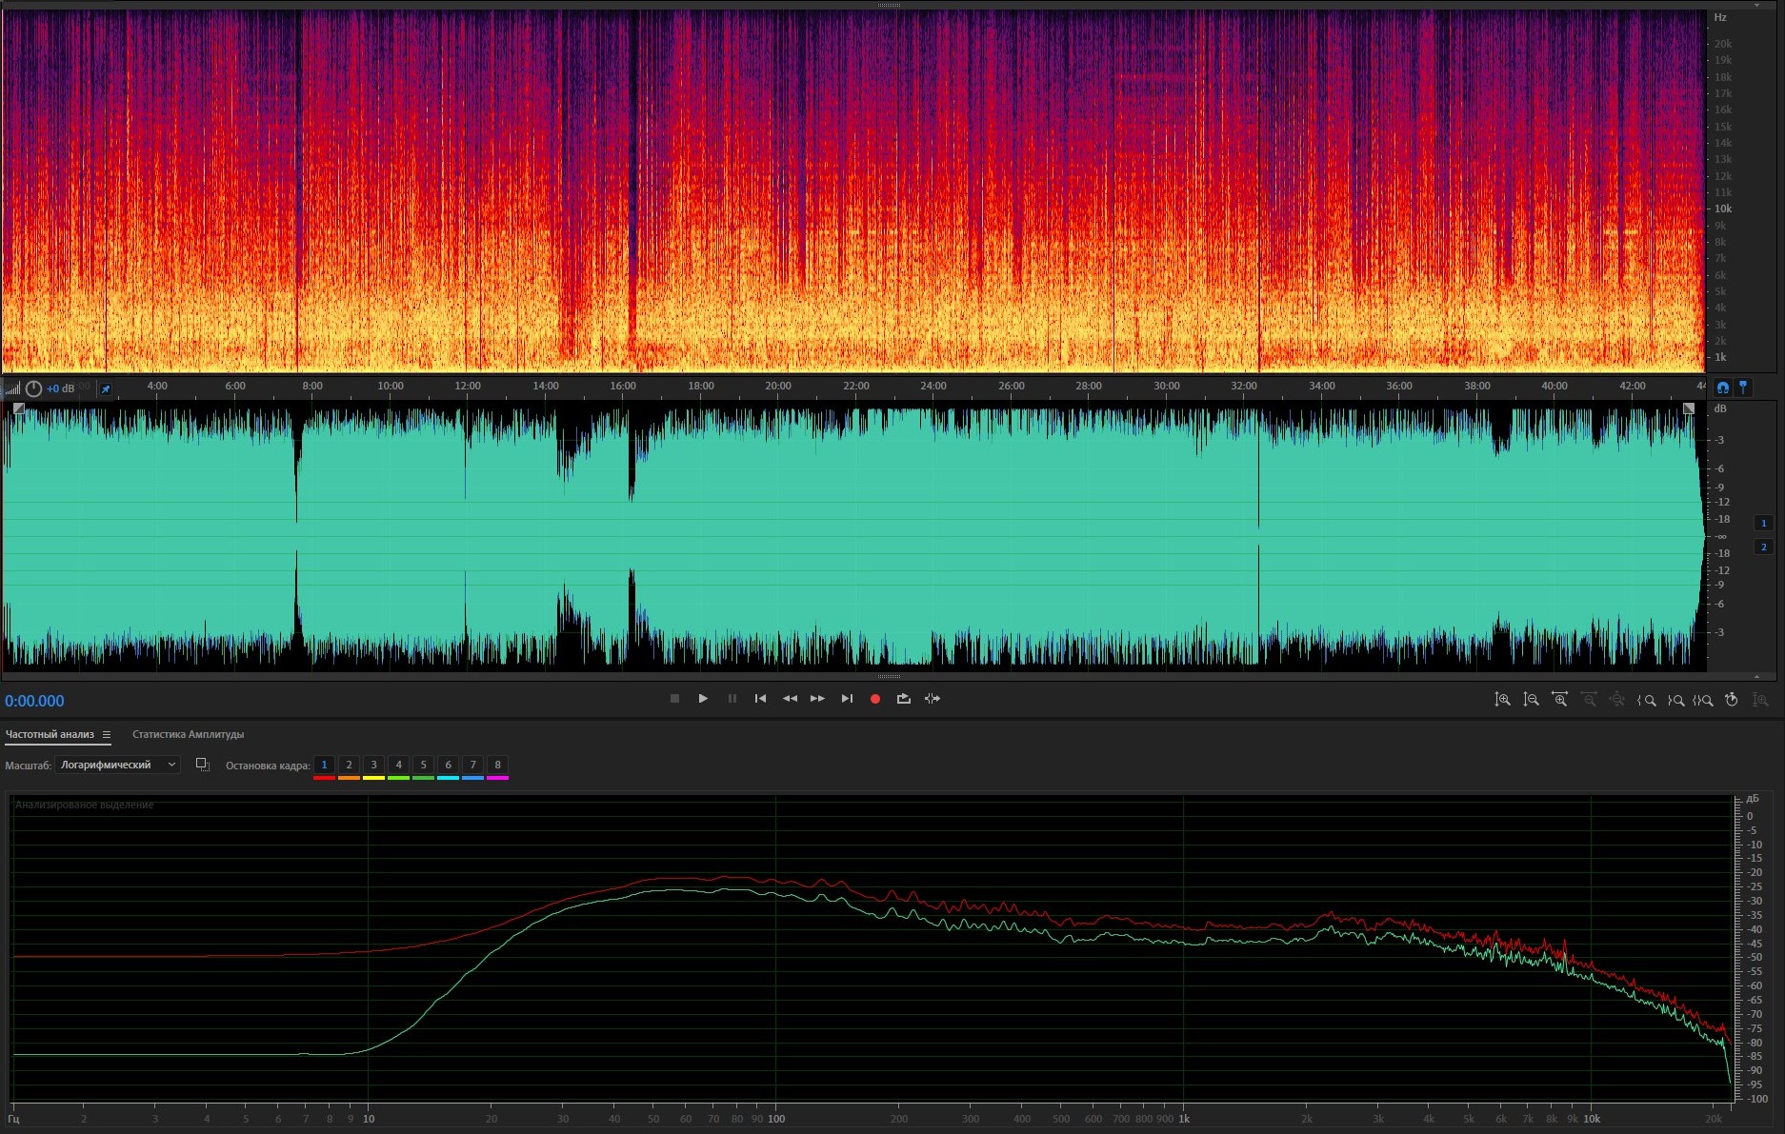Open the Масштаб Логарифмический dropdown
The image size is (1785, 1134).
click(117, 765)
